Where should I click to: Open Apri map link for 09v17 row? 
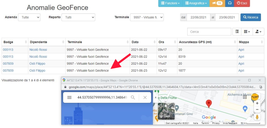pyautogui.click(x=241, y=50)
